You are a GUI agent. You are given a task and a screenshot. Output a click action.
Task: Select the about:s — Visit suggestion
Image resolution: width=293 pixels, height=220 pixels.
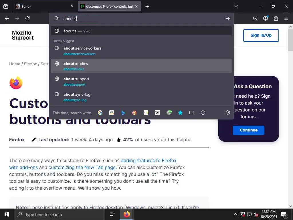(x=141, y=31)
